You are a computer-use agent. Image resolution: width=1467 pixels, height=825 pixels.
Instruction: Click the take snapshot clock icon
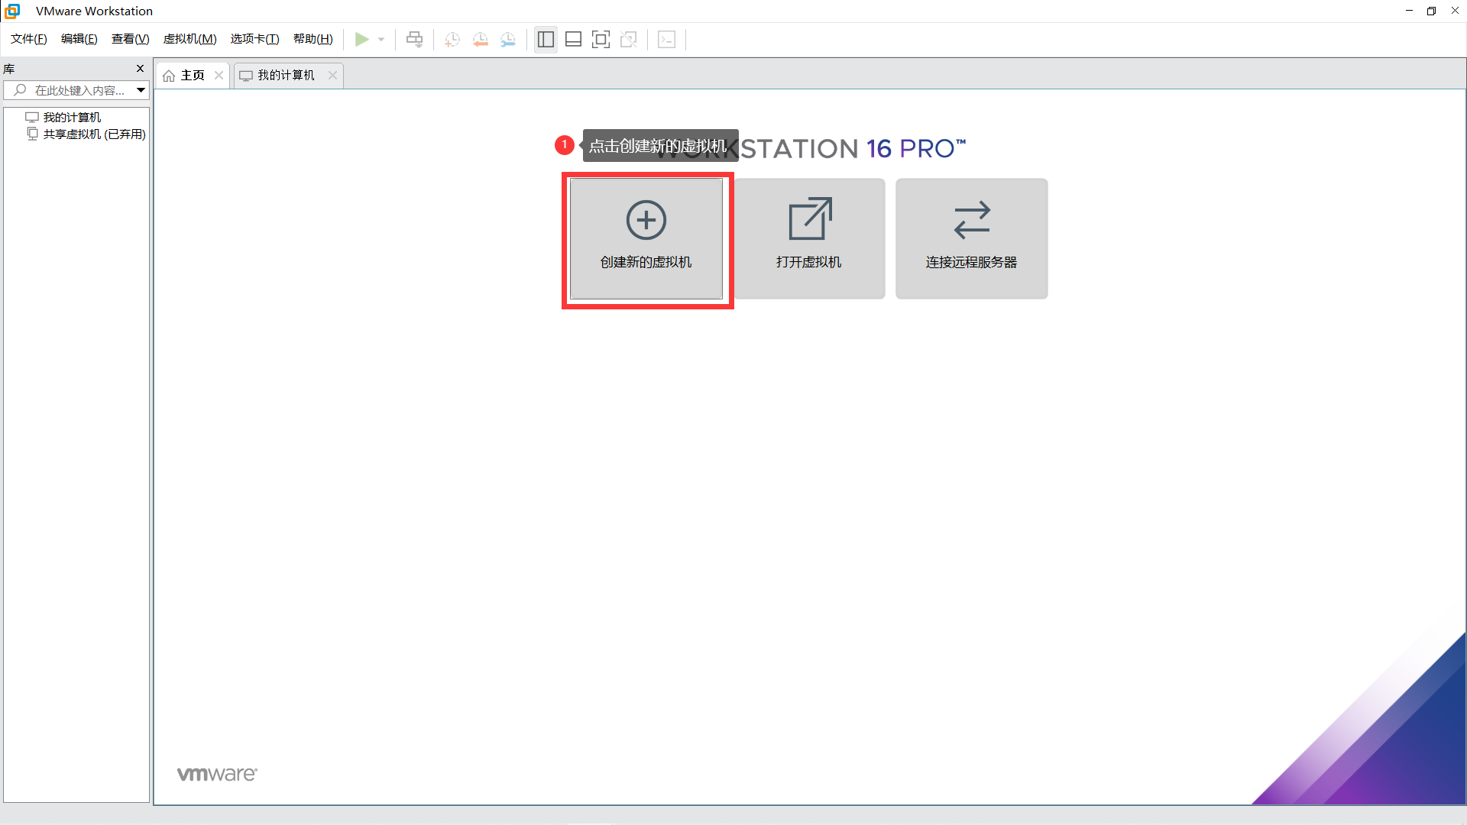click(x=452, y=40)
